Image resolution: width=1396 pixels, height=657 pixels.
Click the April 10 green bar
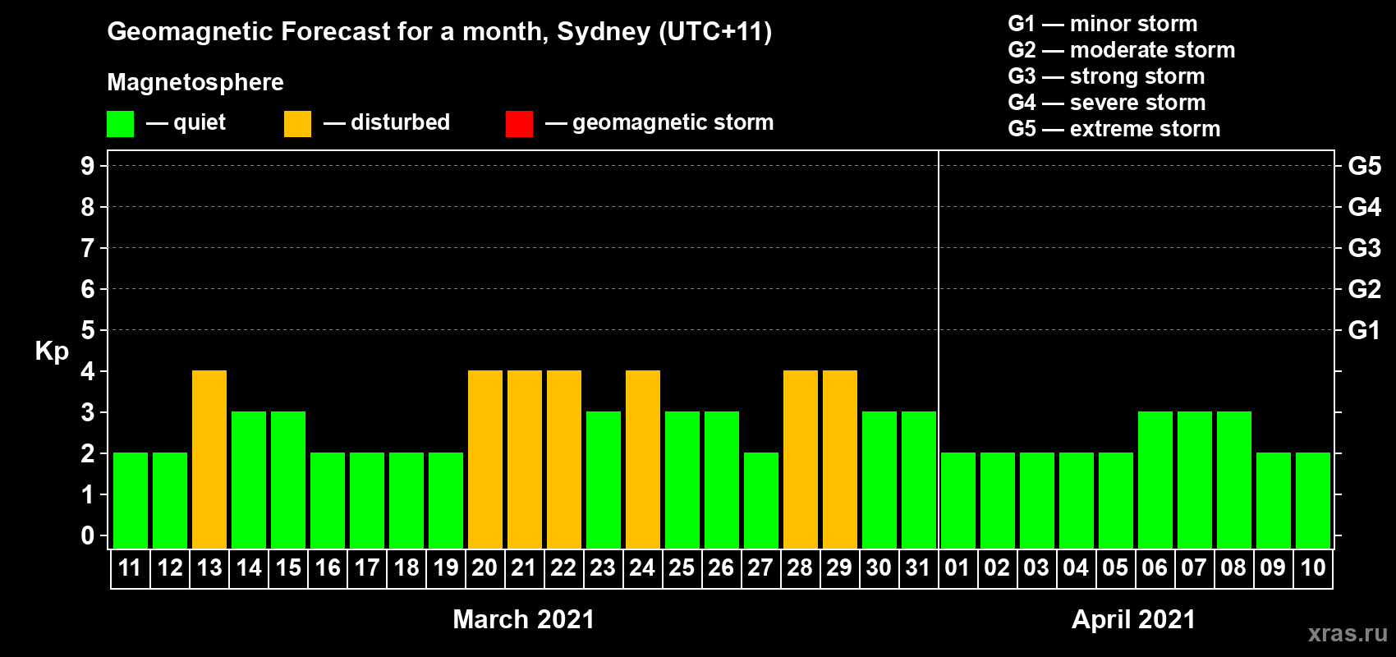click(1313, 500)
